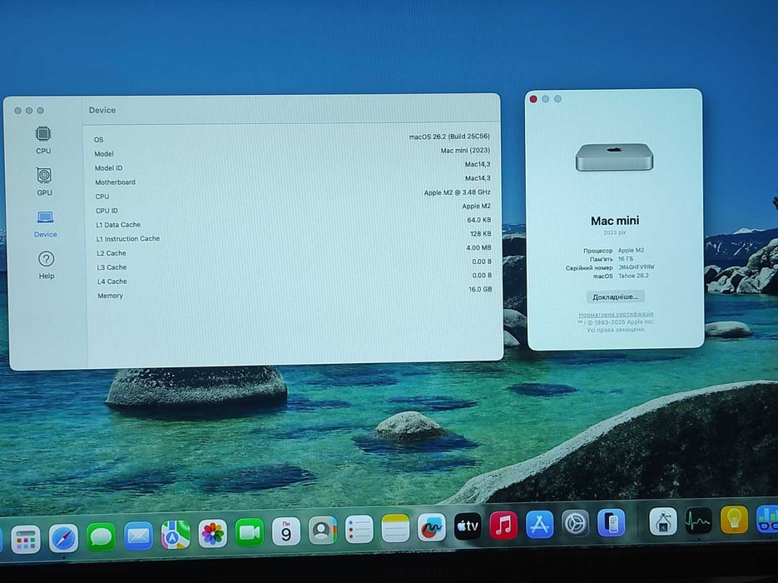Viewport: 778px width, 583px height.
Task: Open Calendar showing 9 in dock
Action: pos(285,531)
